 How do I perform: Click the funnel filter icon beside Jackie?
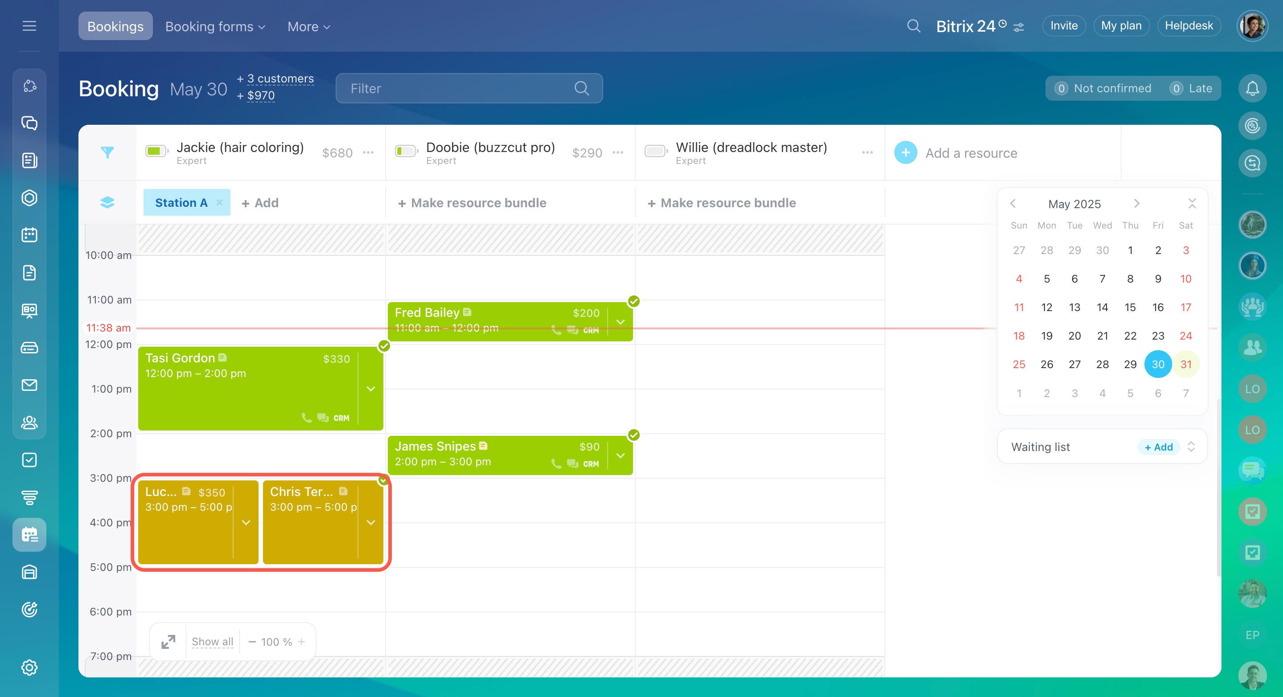[107, 152]
